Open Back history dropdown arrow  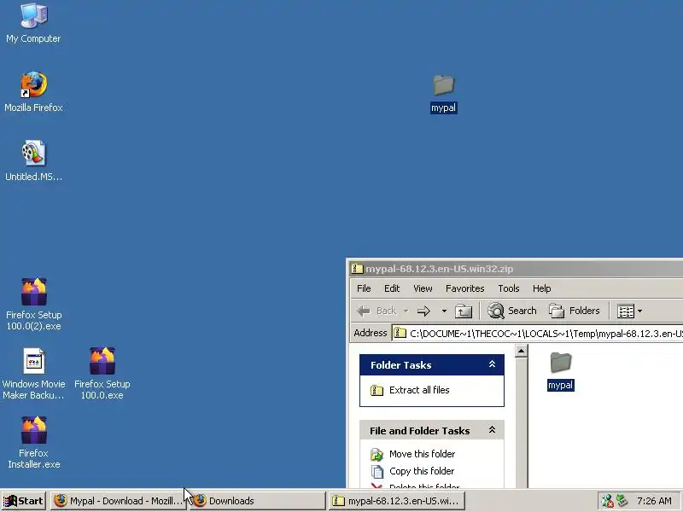coord(406,311)
